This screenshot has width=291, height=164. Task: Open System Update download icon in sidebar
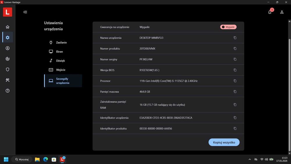8,48
